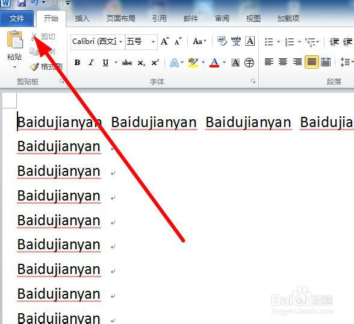Open the 文件 file tab
Screen dimensions: 354x324
pyautogui.click(x=17, y=19)
